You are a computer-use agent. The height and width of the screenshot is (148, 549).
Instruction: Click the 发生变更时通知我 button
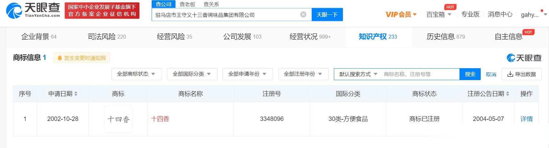(x=82, y=58)
